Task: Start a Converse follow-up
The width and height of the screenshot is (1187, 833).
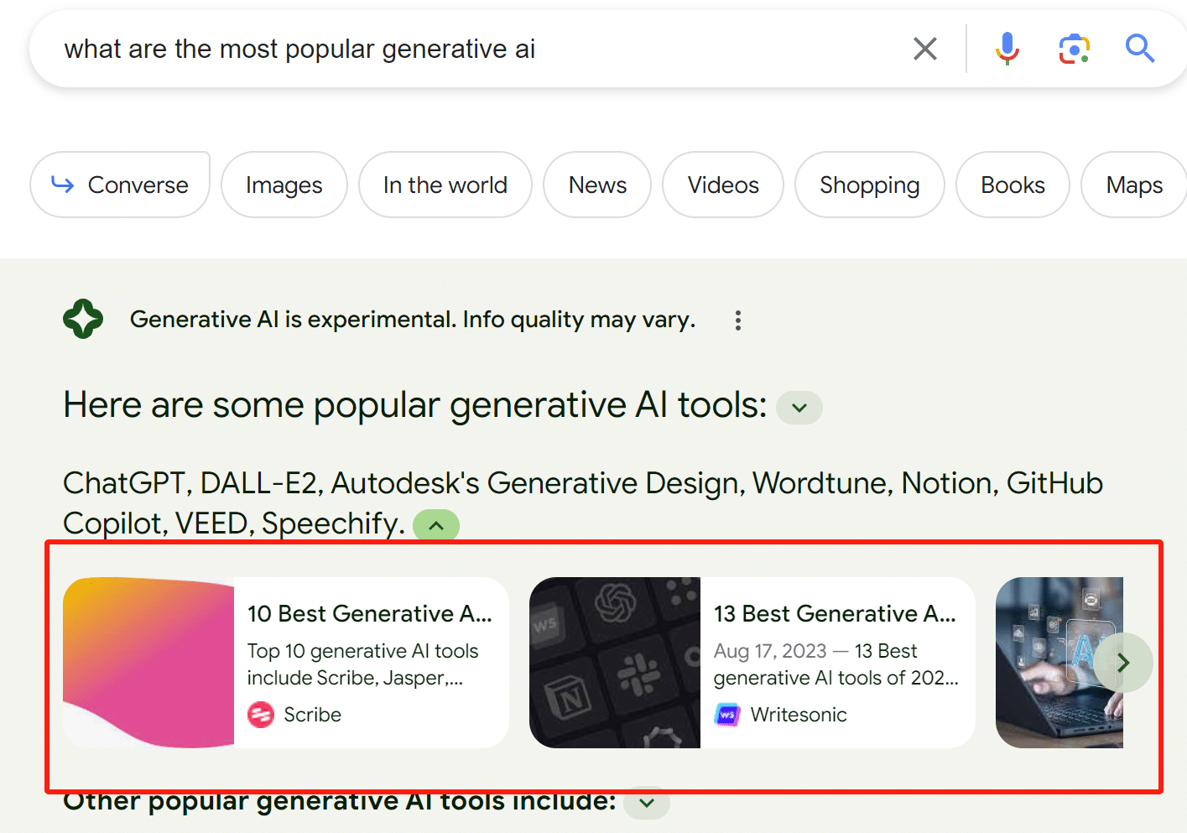Action: point(120,185)
